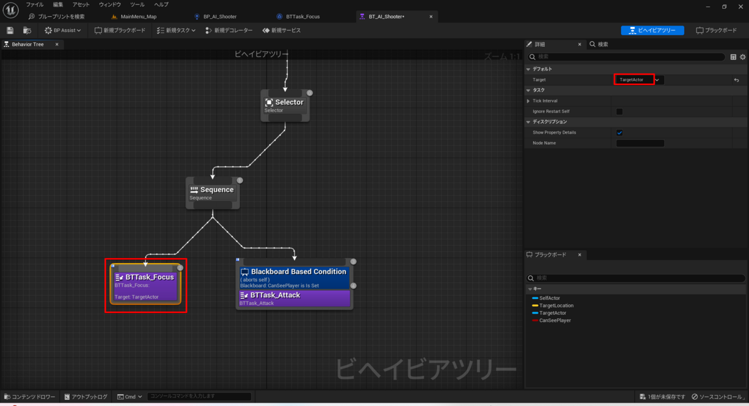
Task: Uncheck the Show Property Details checkbox
Action: (620, 132)
